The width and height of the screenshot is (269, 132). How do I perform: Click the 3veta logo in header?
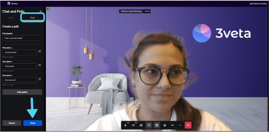[12, 3]
